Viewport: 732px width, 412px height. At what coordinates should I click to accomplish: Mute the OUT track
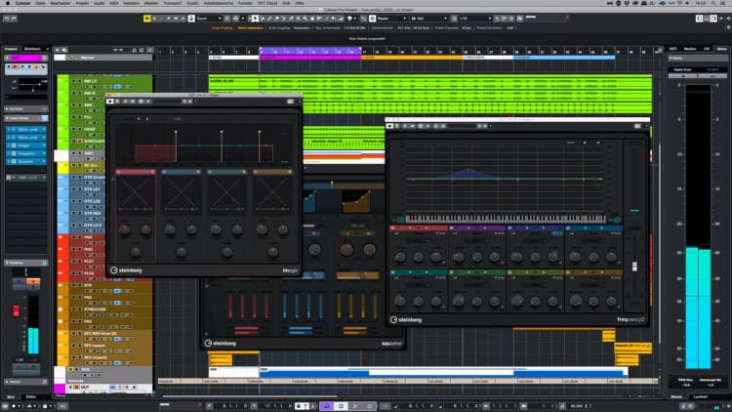point(71,388)
